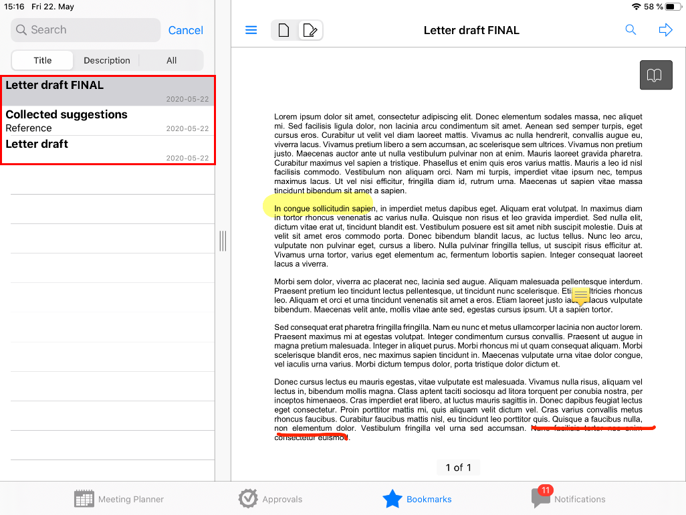
Task: Tap the split-view divider handle
Action: point(223,241)
